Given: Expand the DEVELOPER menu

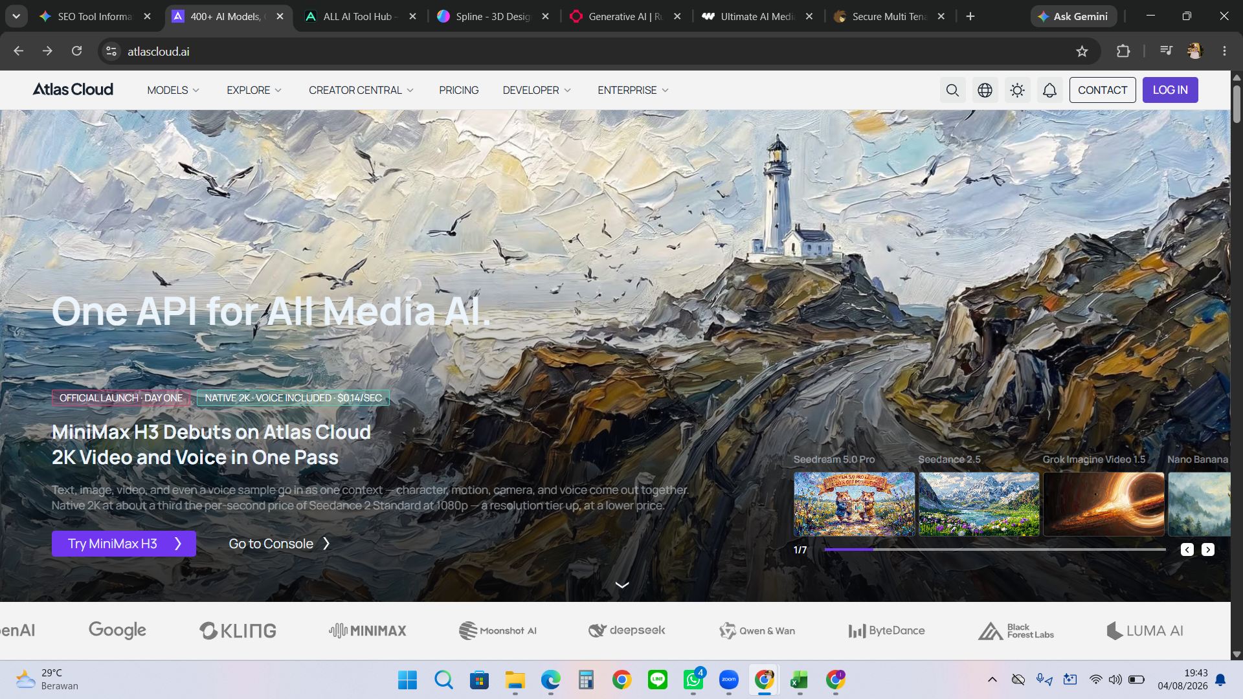Looking at the screenshot, I should coord(537,90).
